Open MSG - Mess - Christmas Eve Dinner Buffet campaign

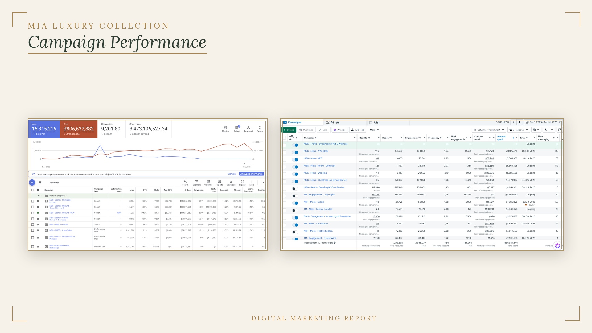(325, 180)
